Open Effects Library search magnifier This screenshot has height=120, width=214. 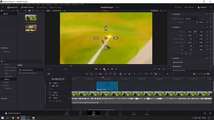(x=43, y=61)
